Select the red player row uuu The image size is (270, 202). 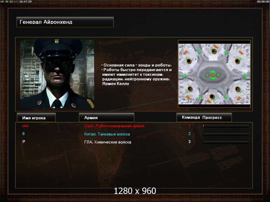[134, 126]
